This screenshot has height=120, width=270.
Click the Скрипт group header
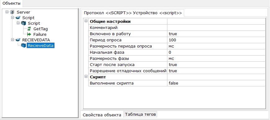(x=98, y=77)
